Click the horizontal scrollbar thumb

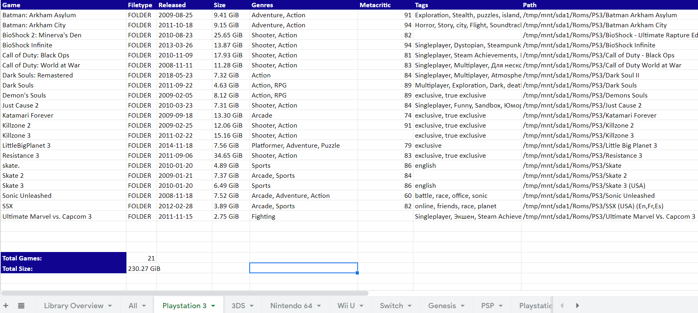coord(185,293)
